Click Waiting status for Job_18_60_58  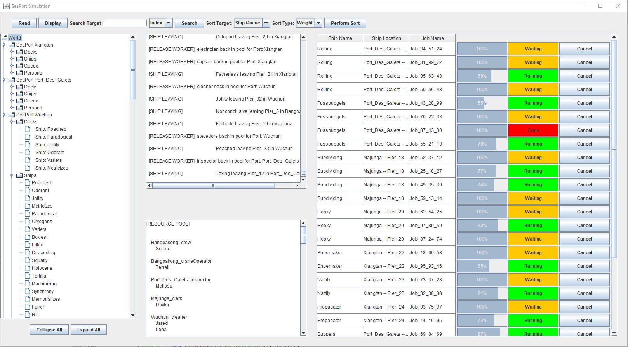tap(533, 253)
